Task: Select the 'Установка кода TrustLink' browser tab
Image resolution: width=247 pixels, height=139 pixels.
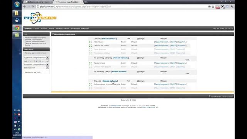Action: [x=68, y=2]
